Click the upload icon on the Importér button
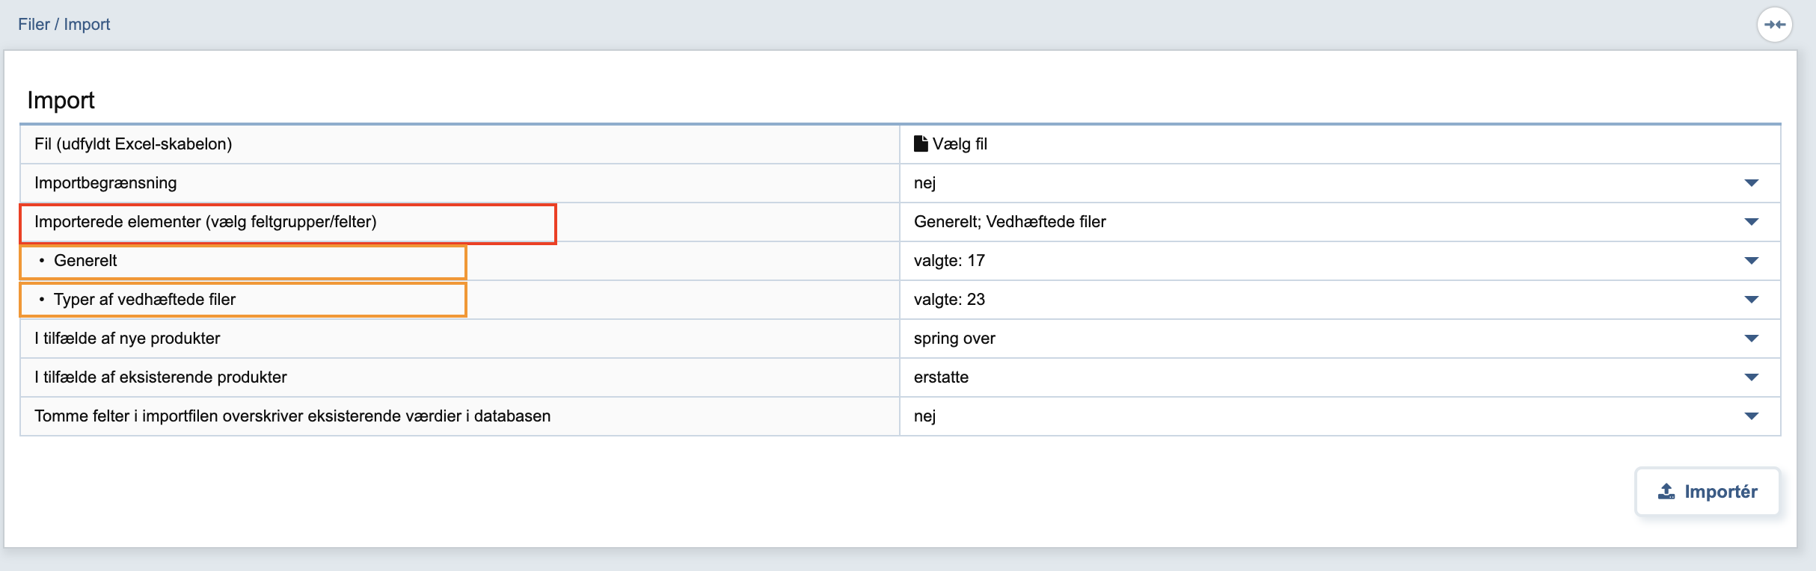 [1666, 491]
